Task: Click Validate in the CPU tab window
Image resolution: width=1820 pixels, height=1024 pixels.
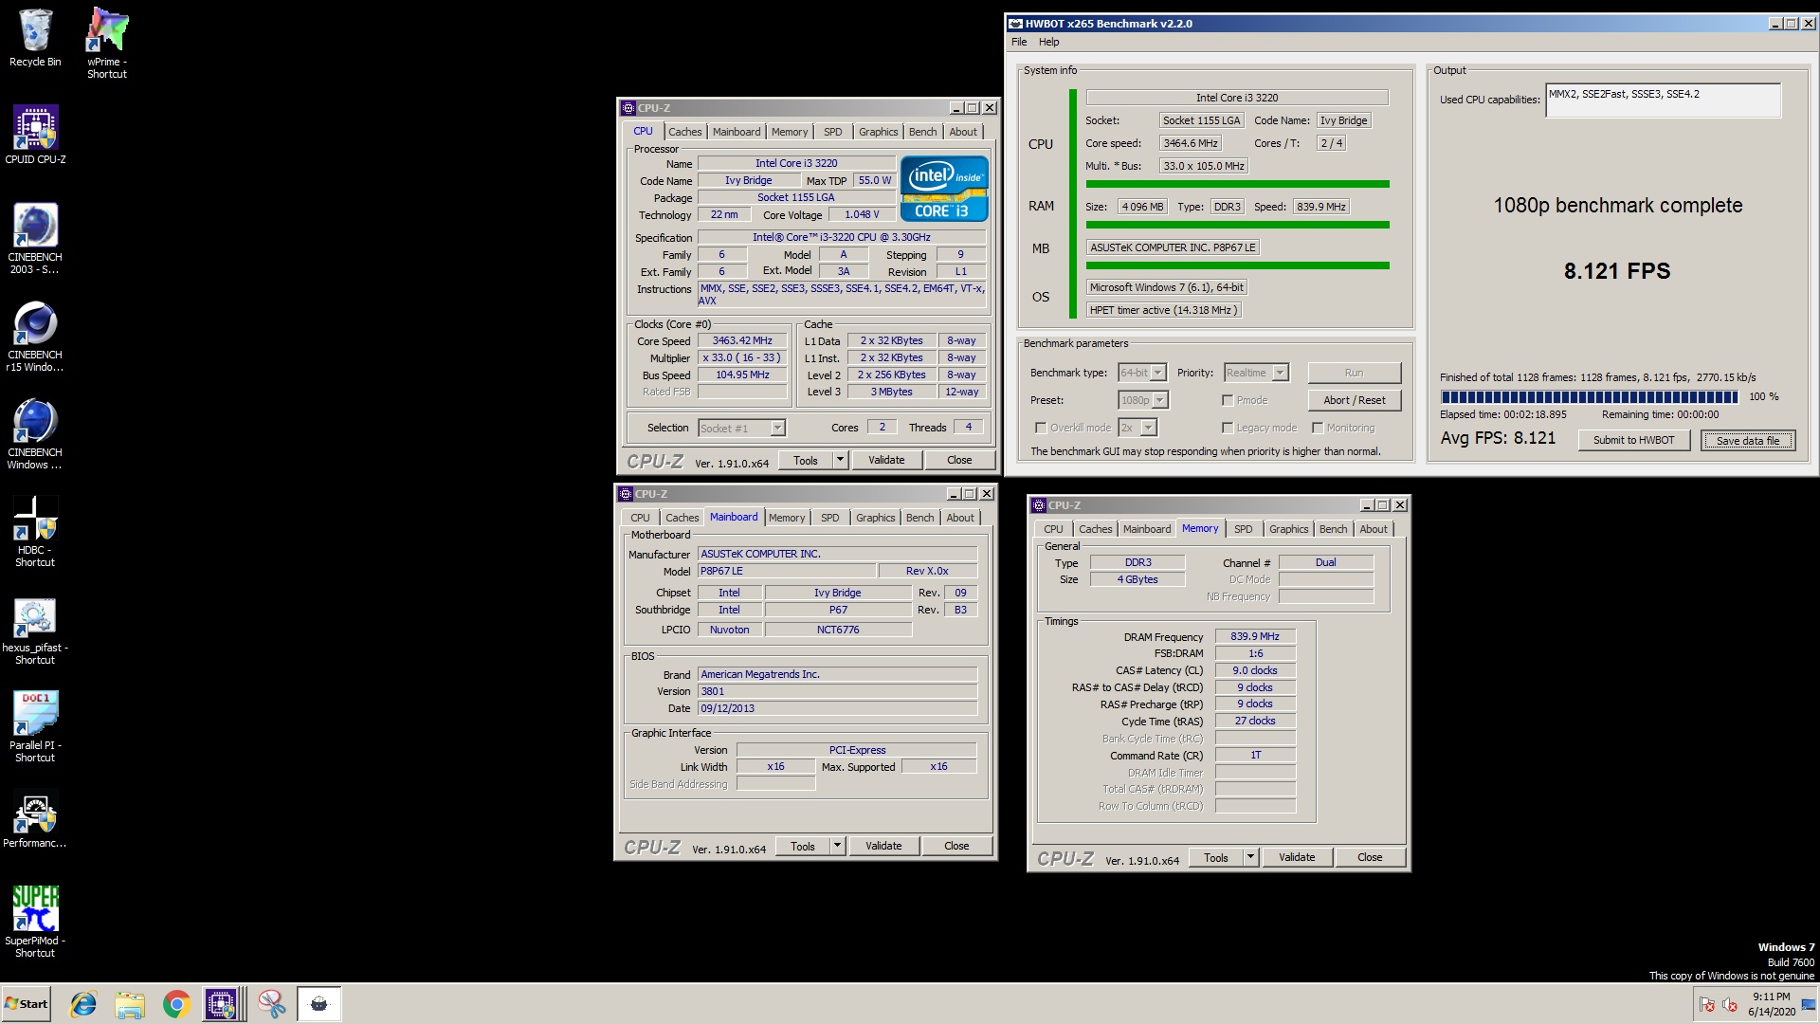Action: point(886,460)
